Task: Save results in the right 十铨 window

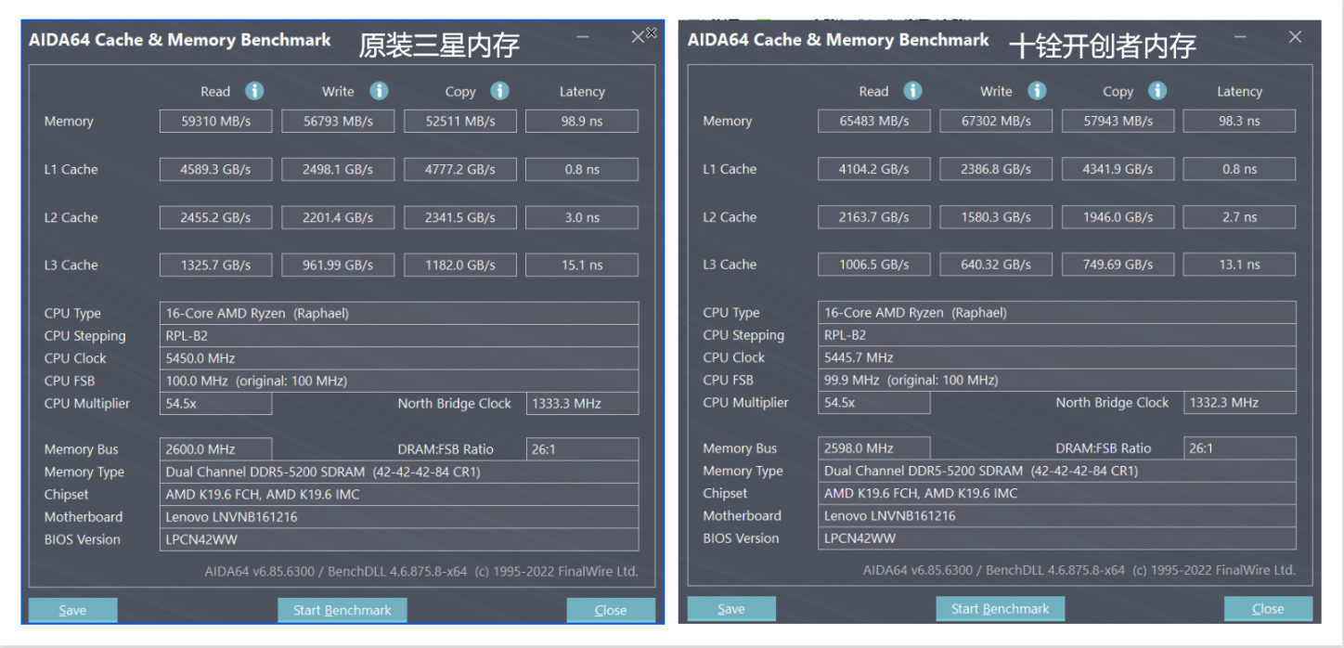Action: point(731,609)
